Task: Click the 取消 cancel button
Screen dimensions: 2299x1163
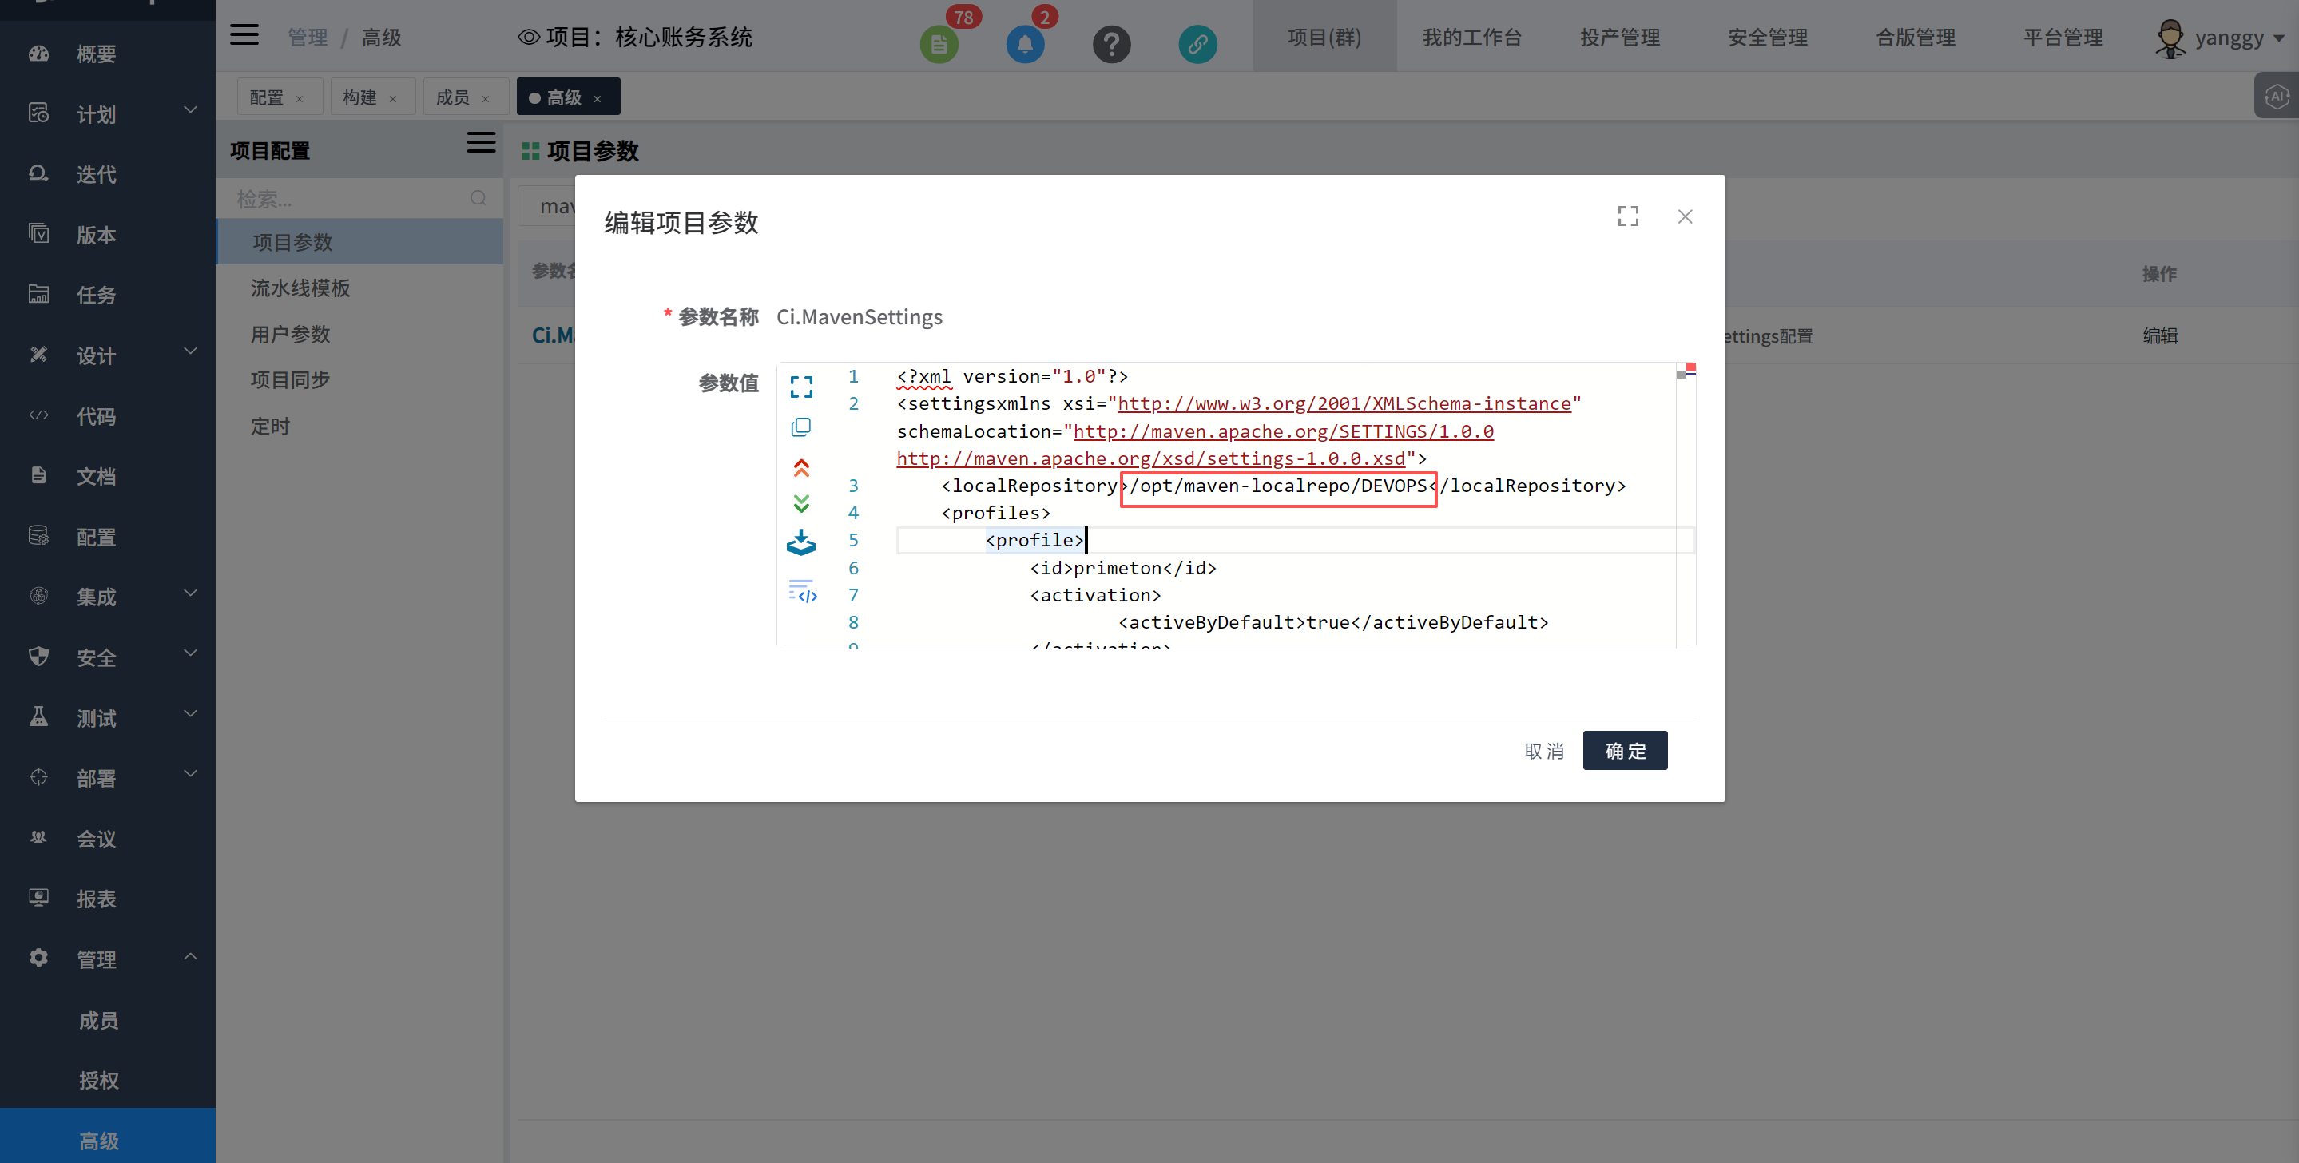Action: pyautogui.click(x=1544, y=751)
